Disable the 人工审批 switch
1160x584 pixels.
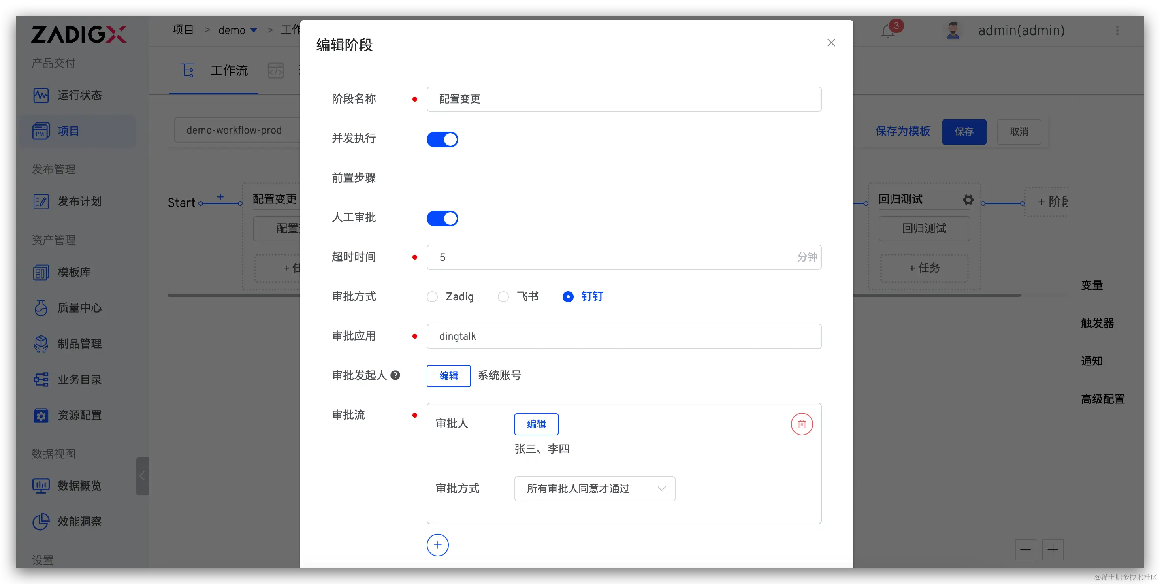pos(442,219)
